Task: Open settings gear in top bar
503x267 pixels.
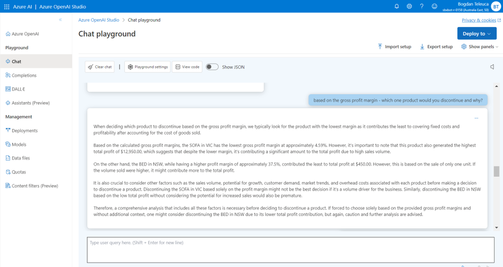Action: point(409,6)
